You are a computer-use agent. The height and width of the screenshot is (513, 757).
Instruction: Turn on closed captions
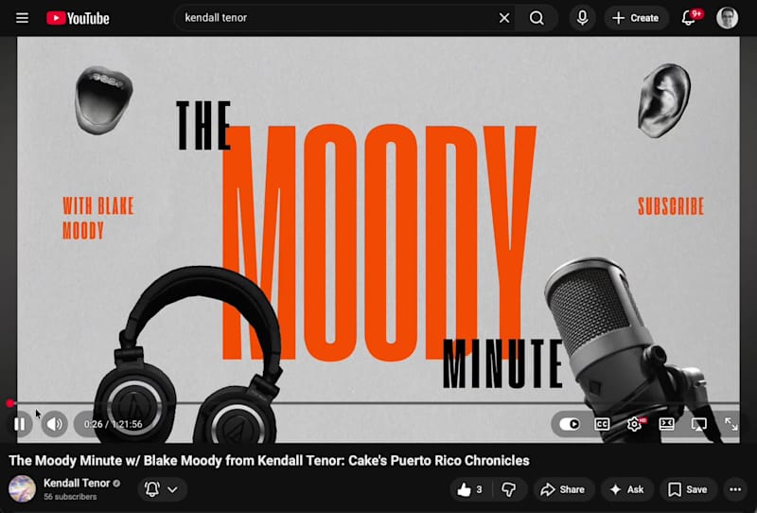[602, 424]
